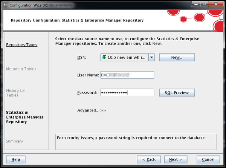The image size is (226, 168).
Task: Select the History List Tables step
Action: click(x=16, y=93)
